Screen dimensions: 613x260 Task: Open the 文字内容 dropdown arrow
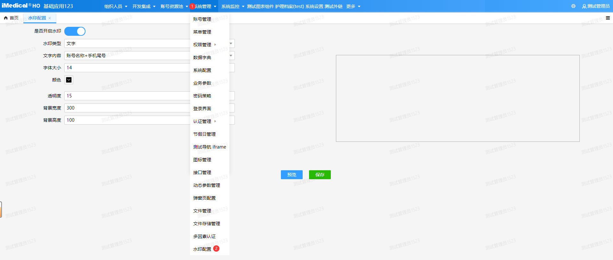click(x=231, y=56)
